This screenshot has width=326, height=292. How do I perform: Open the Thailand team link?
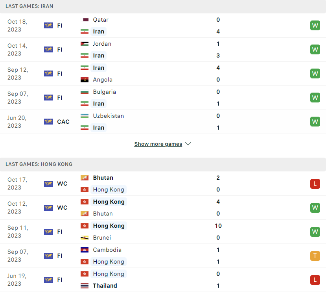[105, 286]
